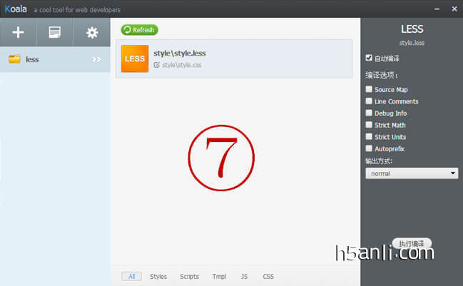The height and width of the screenshot is (286, 463).
Task: Enable the Strict Units checkbox
Action: tap(369, 136)
